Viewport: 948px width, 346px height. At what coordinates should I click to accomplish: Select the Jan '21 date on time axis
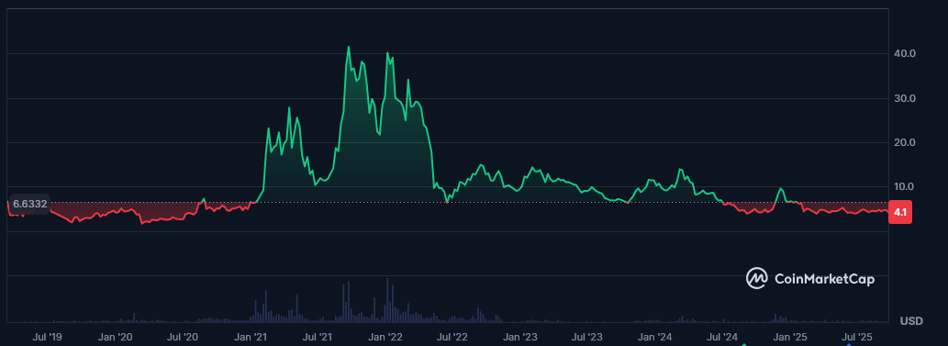point(251,336)
